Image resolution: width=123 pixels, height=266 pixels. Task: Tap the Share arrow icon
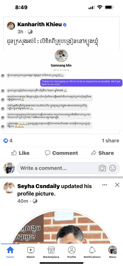(94, 153)
